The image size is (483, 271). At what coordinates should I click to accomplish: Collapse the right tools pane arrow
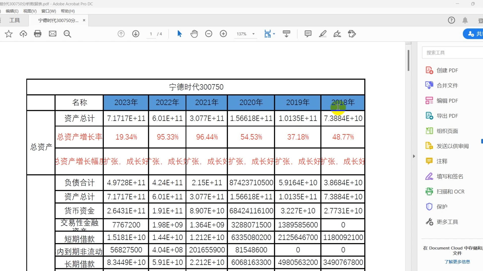point(414,156)
